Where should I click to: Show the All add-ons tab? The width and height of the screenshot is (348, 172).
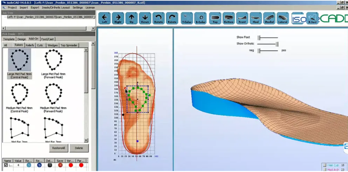(x=5, y=45)
